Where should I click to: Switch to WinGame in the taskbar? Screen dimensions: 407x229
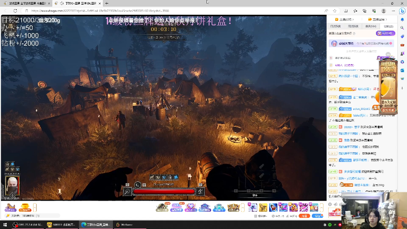point(130,224)
